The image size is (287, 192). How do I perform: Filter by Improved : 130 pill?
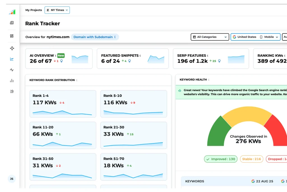[221, 159]
